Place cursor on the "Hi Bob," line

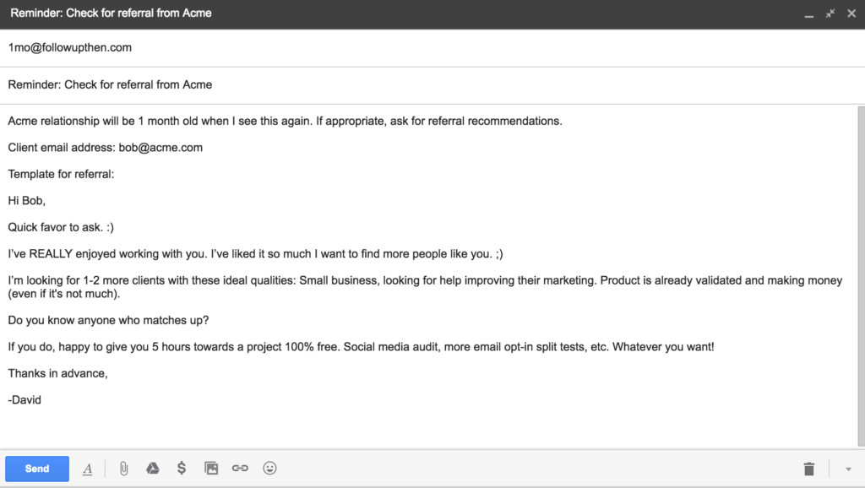(27, 201)
